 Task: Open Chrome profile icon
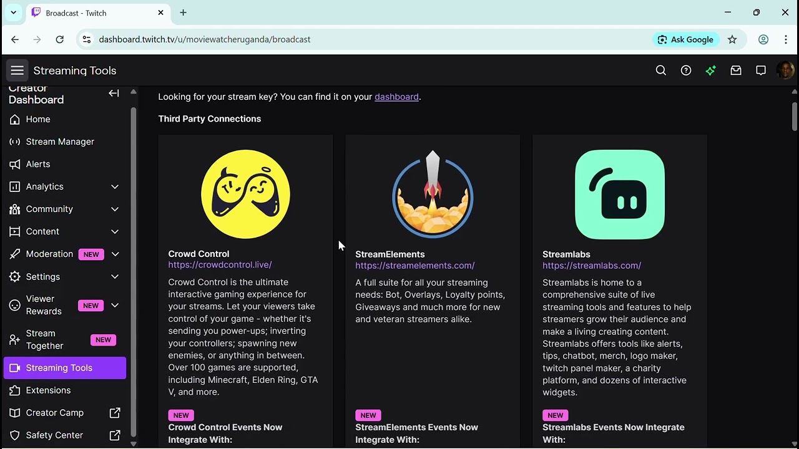click(x=763, y=39)
